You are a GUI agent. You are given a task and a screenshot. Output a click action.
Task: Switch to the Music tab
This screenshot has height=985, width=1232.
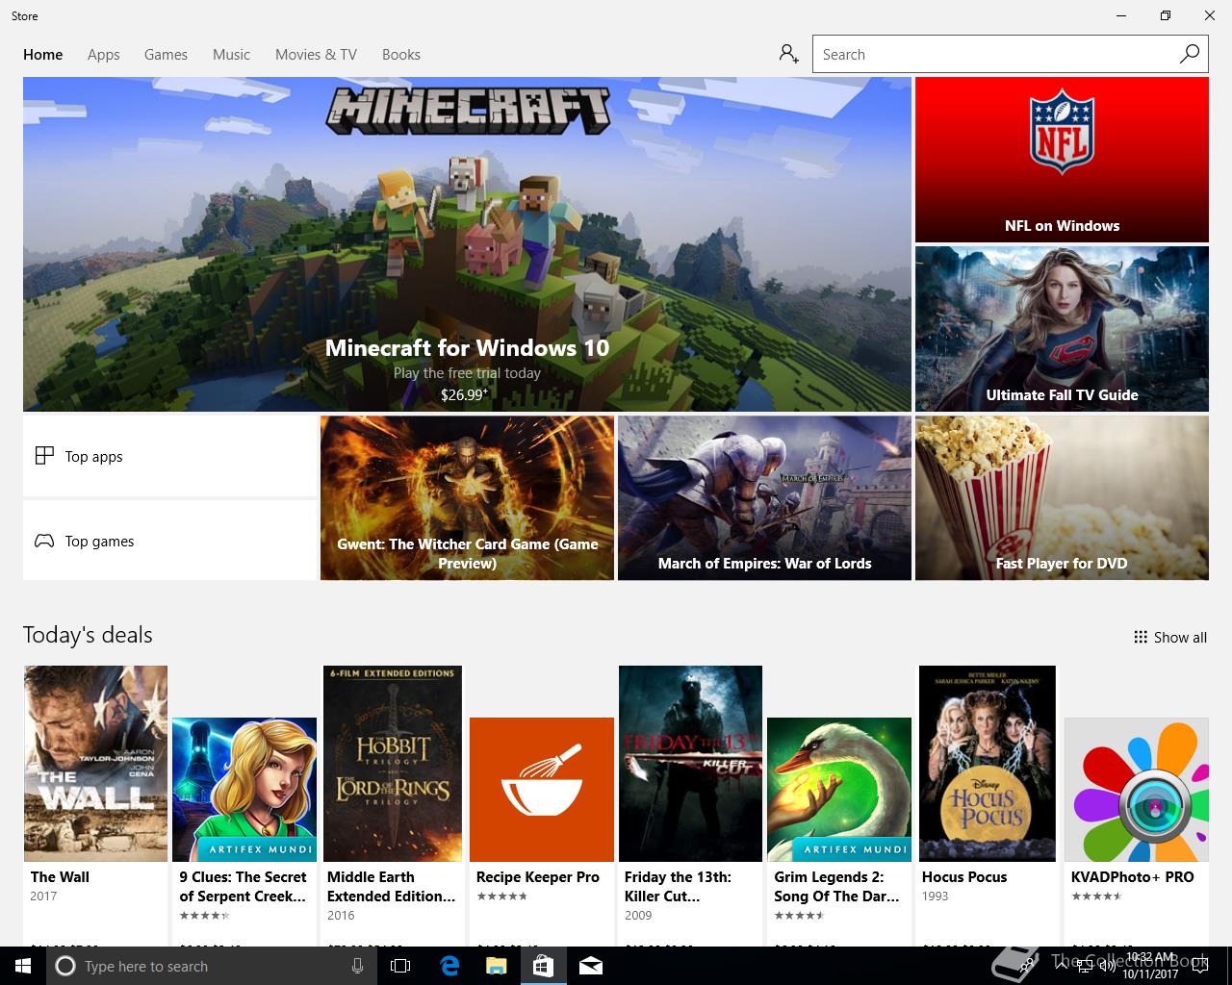231,55
